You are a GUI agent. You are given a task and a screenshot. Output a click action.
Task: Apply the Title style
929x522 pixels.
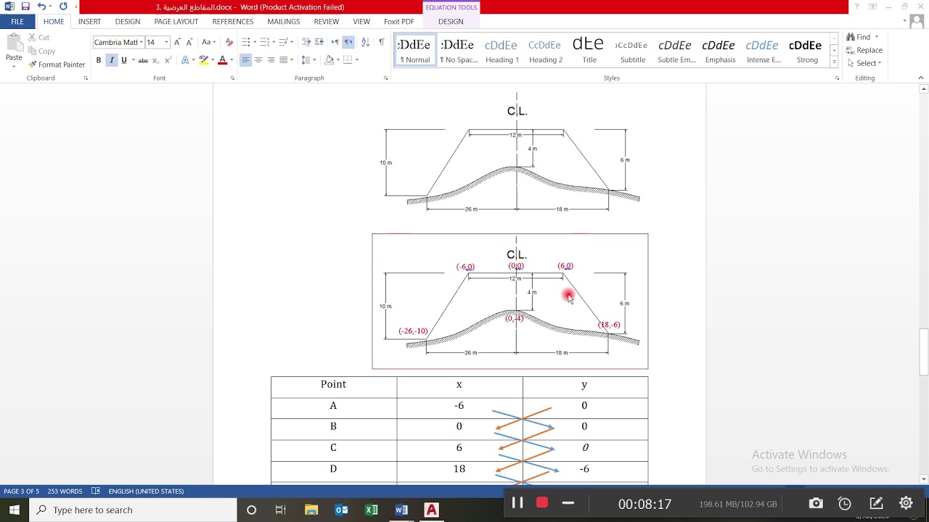click(589, 51)
